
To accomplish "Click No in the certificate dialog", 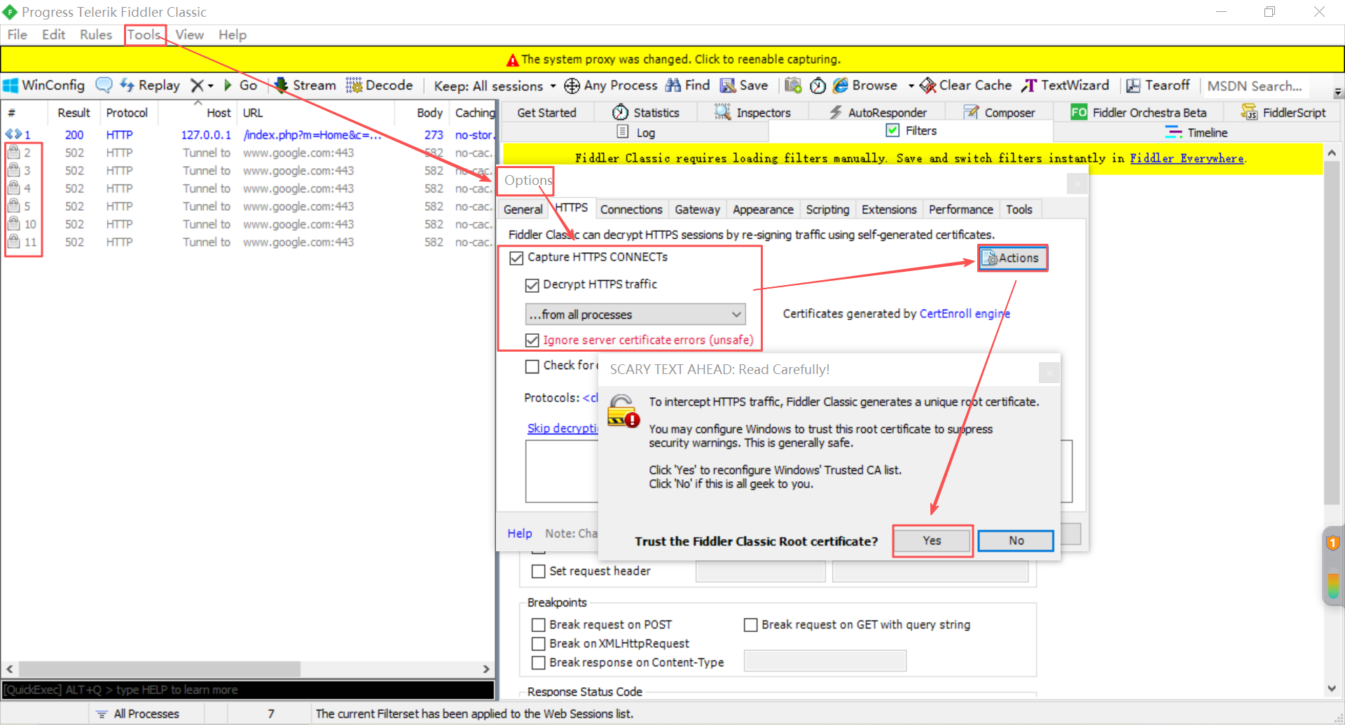I will pyautogui.click(x=1016, y=541).
